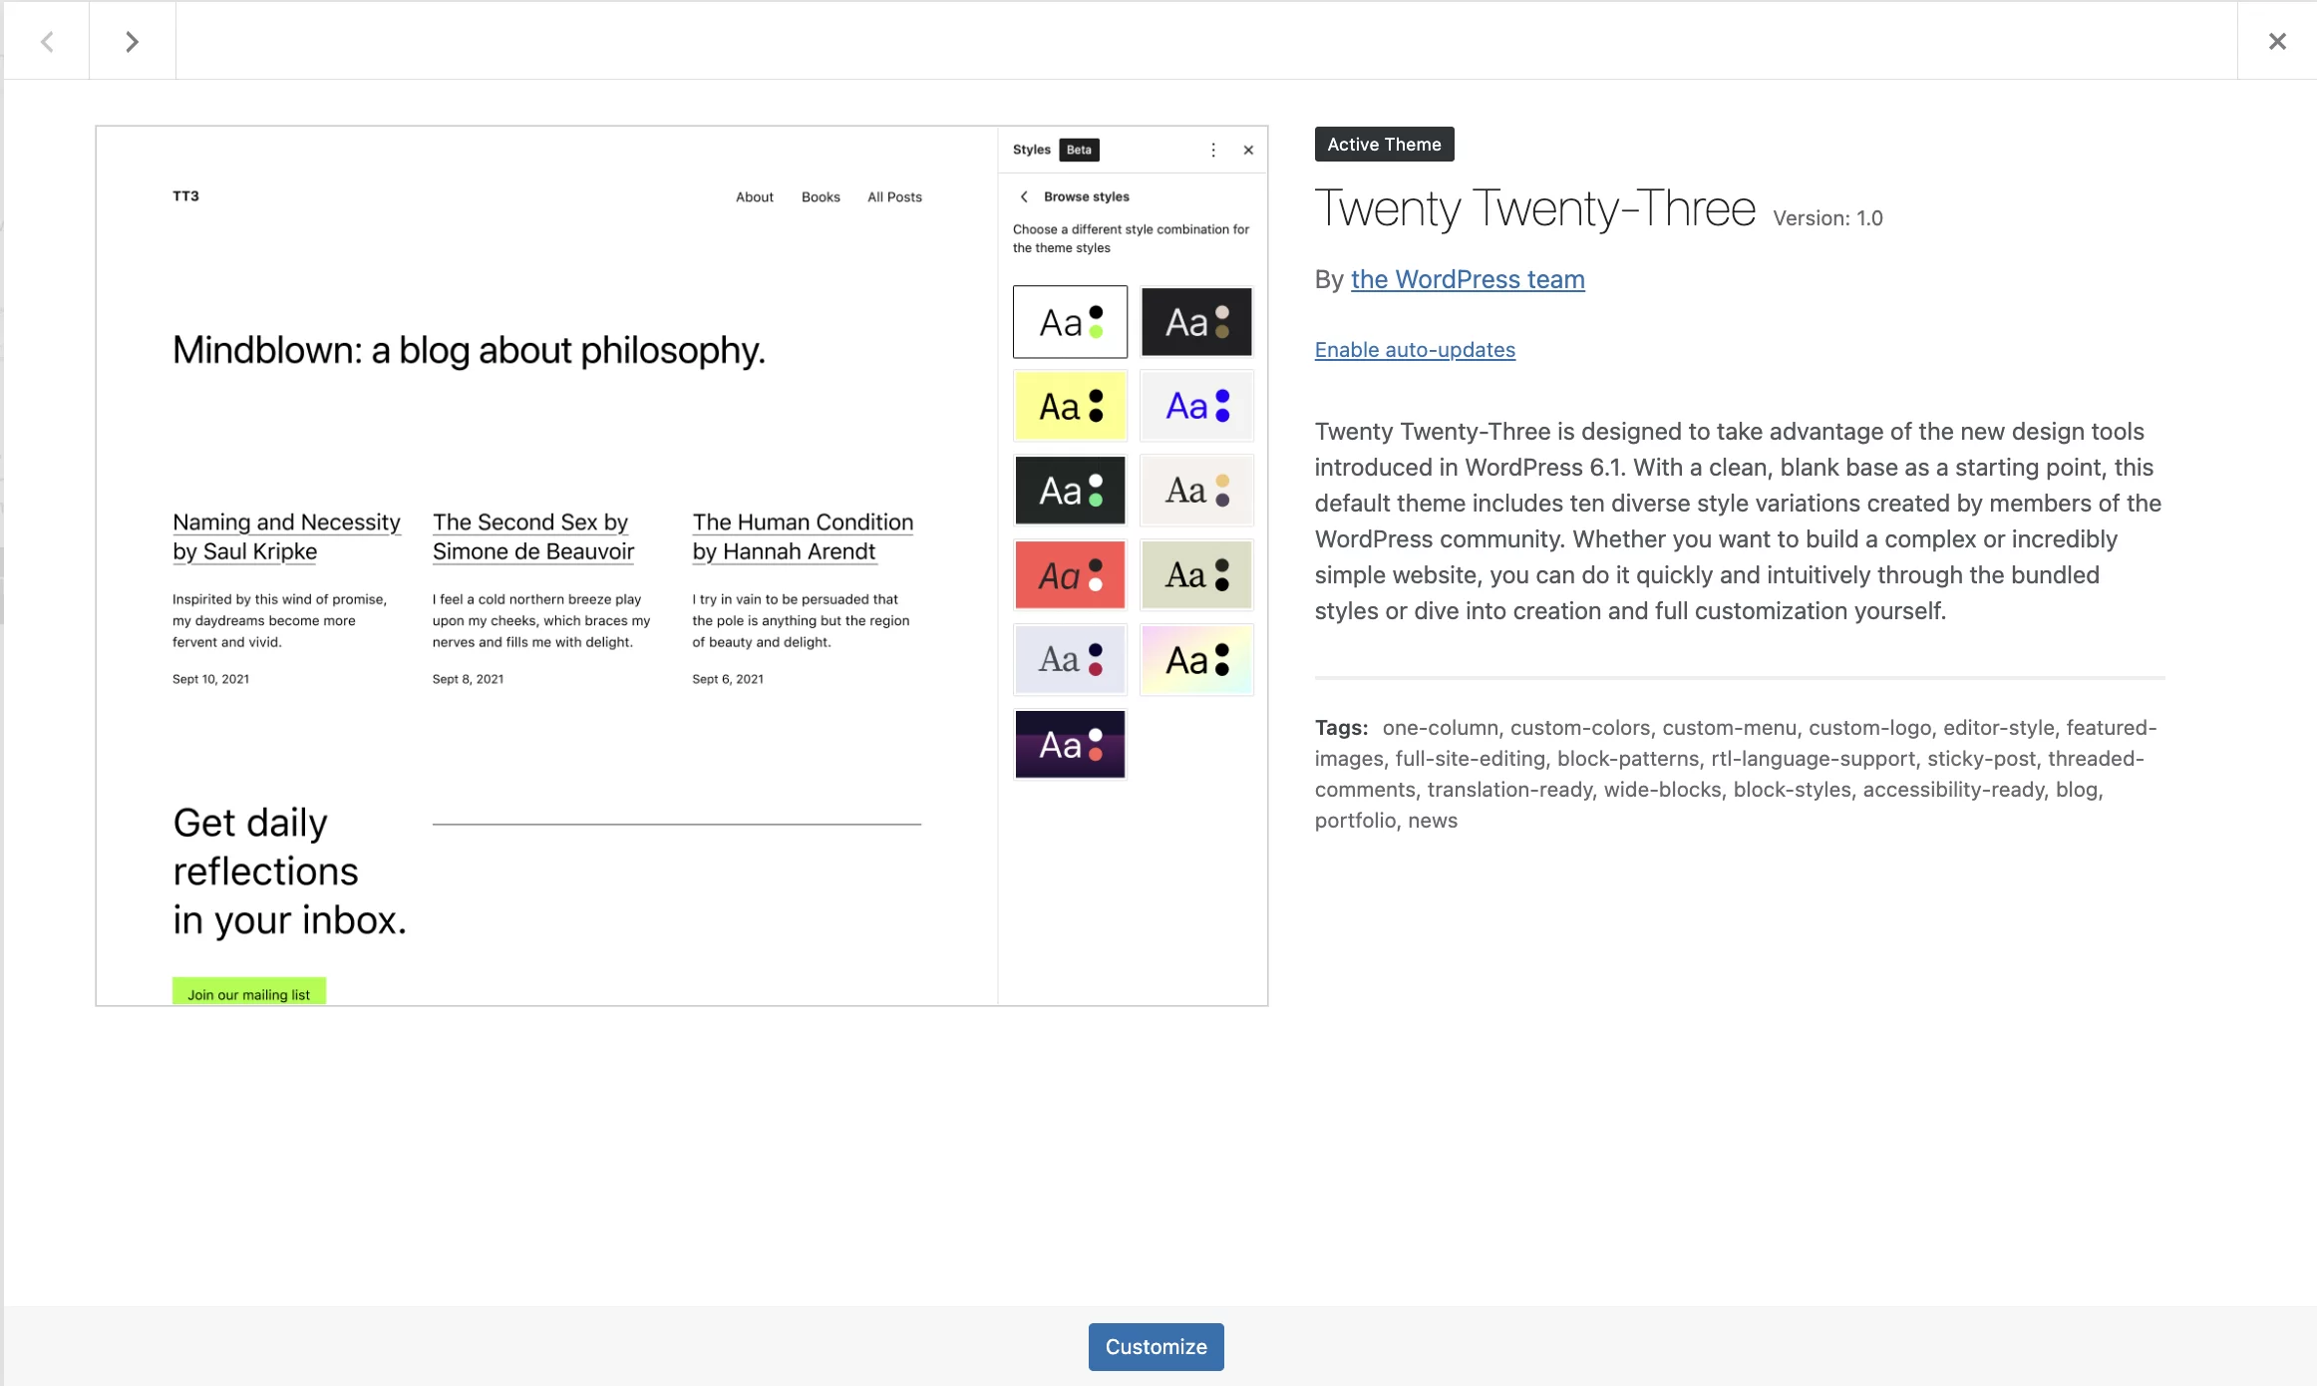
Task: Select the red style variation color swatch
Action: point(1069,576)
